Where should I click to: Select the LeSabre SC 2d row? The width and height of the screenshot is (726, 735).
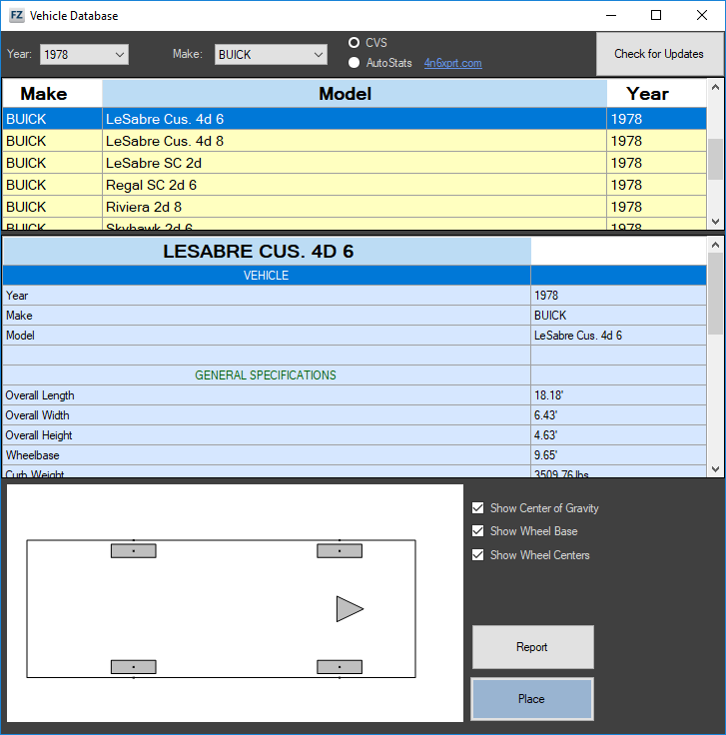355,163
